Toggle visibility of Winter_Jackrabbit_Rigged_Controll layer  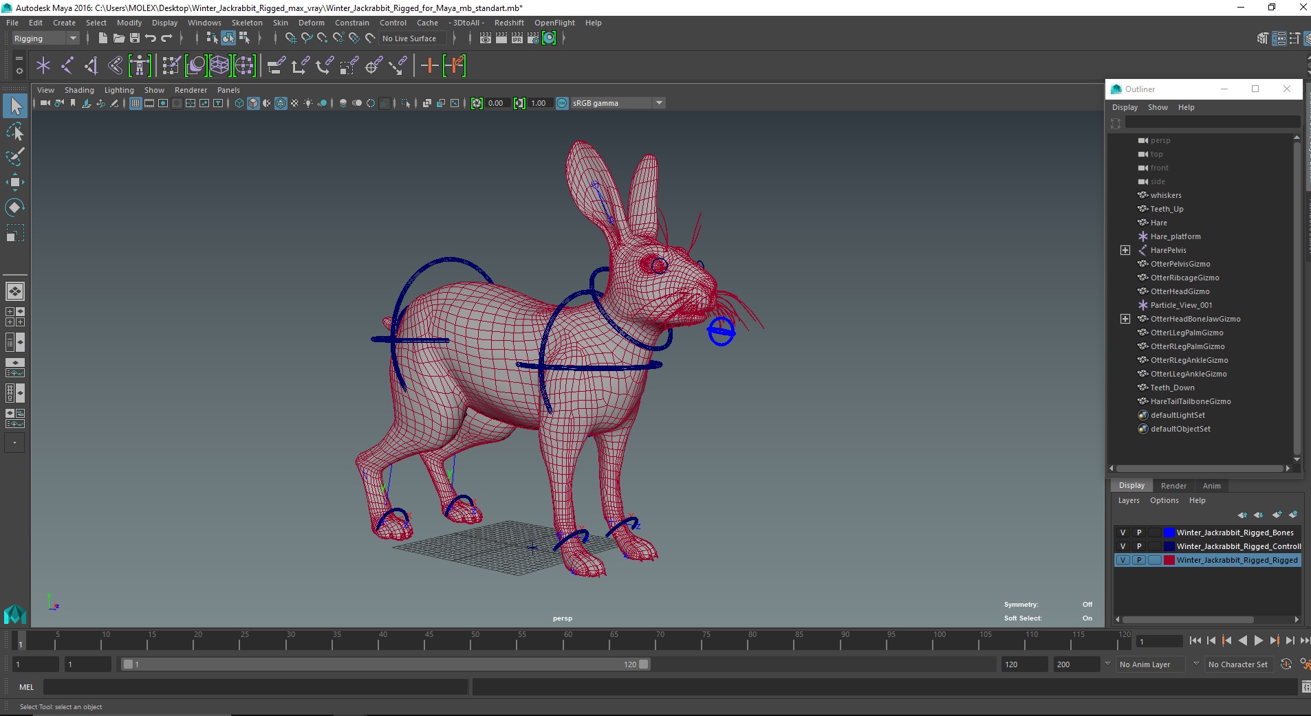tap(1123, 546)
